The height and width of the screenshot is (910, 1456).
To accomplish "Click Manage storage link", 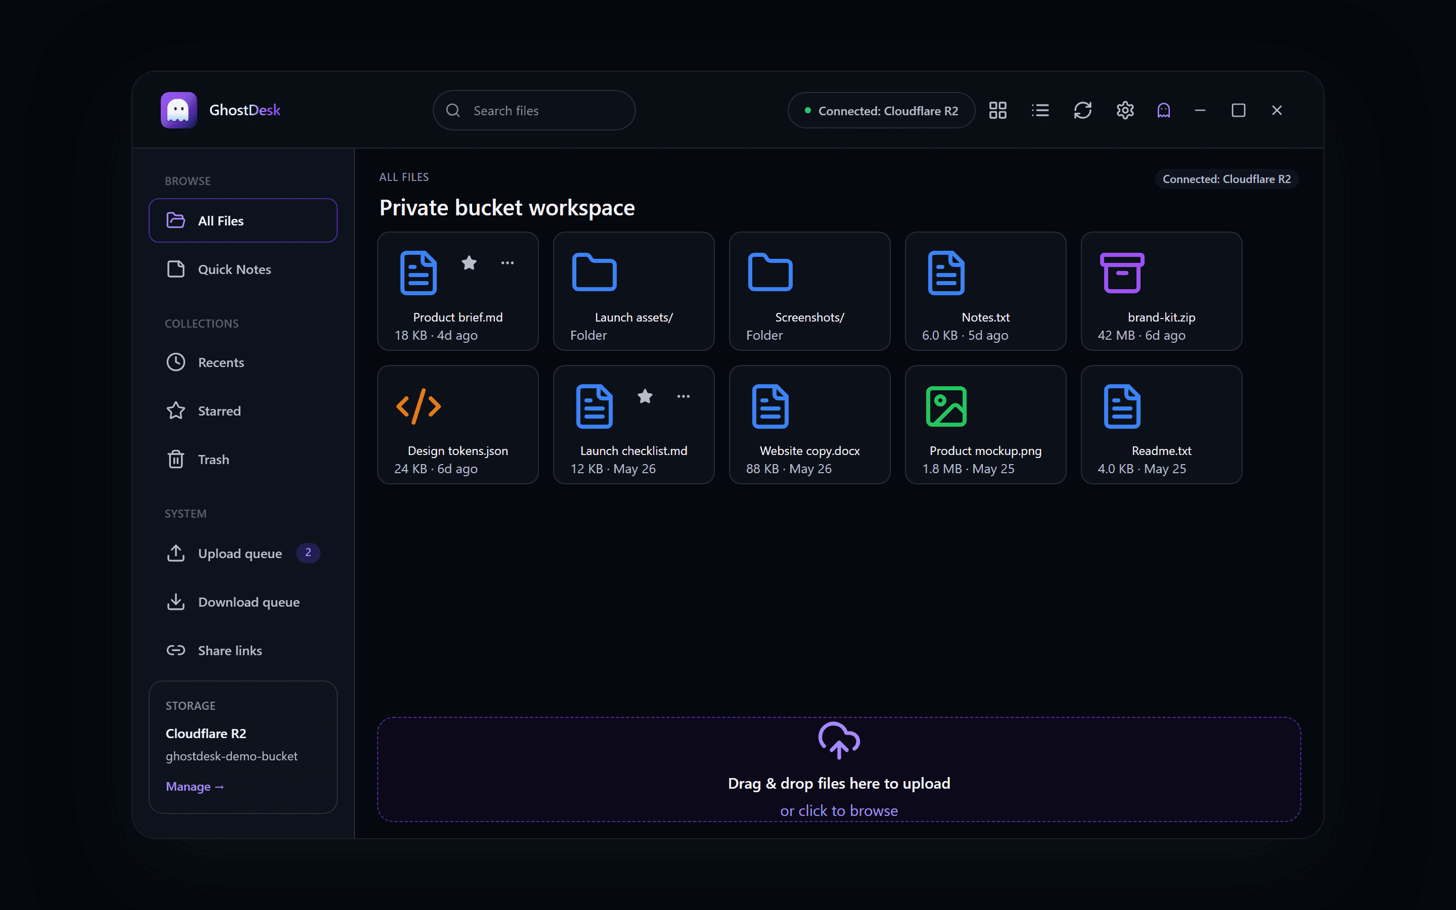I will tap(195, 786).
